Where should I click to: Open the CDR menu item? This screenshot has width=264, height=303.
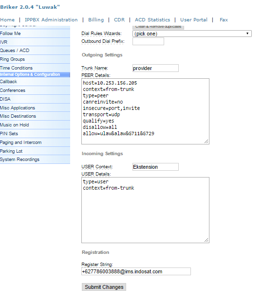[x=119, y=20]
